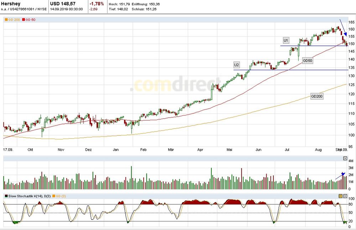This screenshot has width=356, height=230.
Task: Click the tallest volume bar in late January
Action: tap(131, 178)
